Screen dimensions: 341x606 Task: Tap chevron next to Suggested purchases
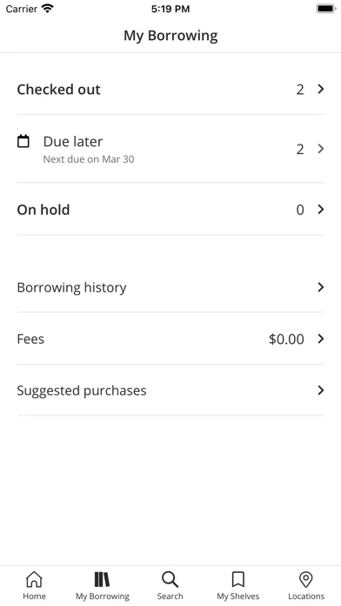click(320, 390)
